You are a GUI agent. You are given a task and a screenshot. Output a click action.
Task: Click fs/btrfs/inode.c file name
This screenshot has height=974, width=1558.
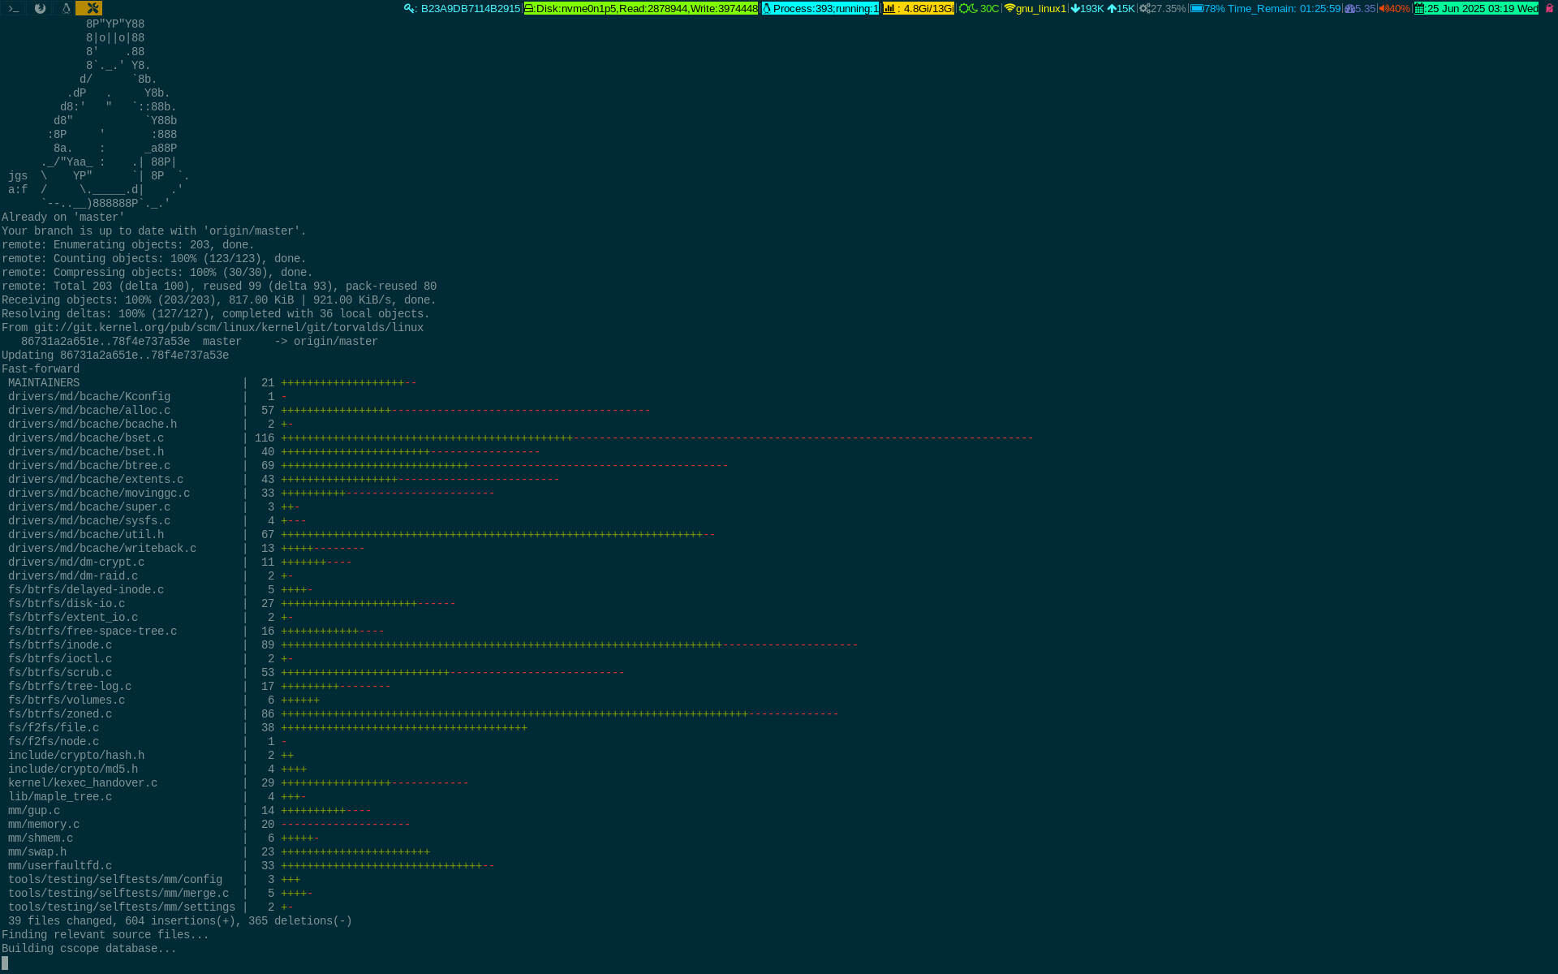tap(60, 645)
